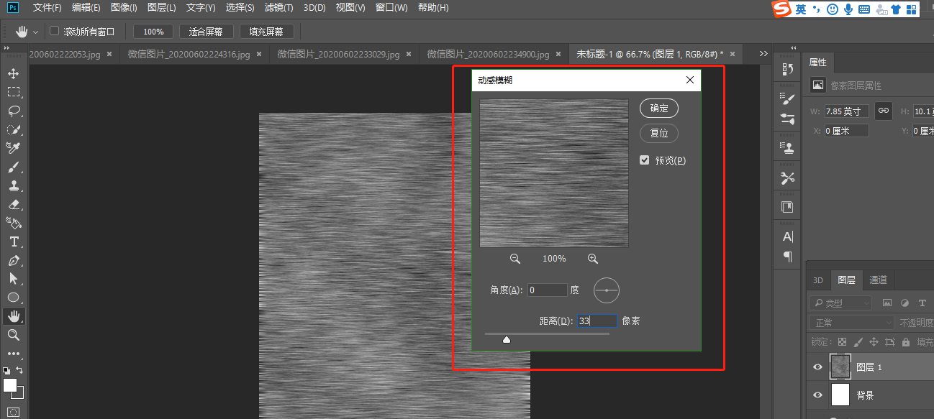Open the 正常 blending mode dropdown
The width and height of the screenshot is (934, 419).
(x=851, y=322)
